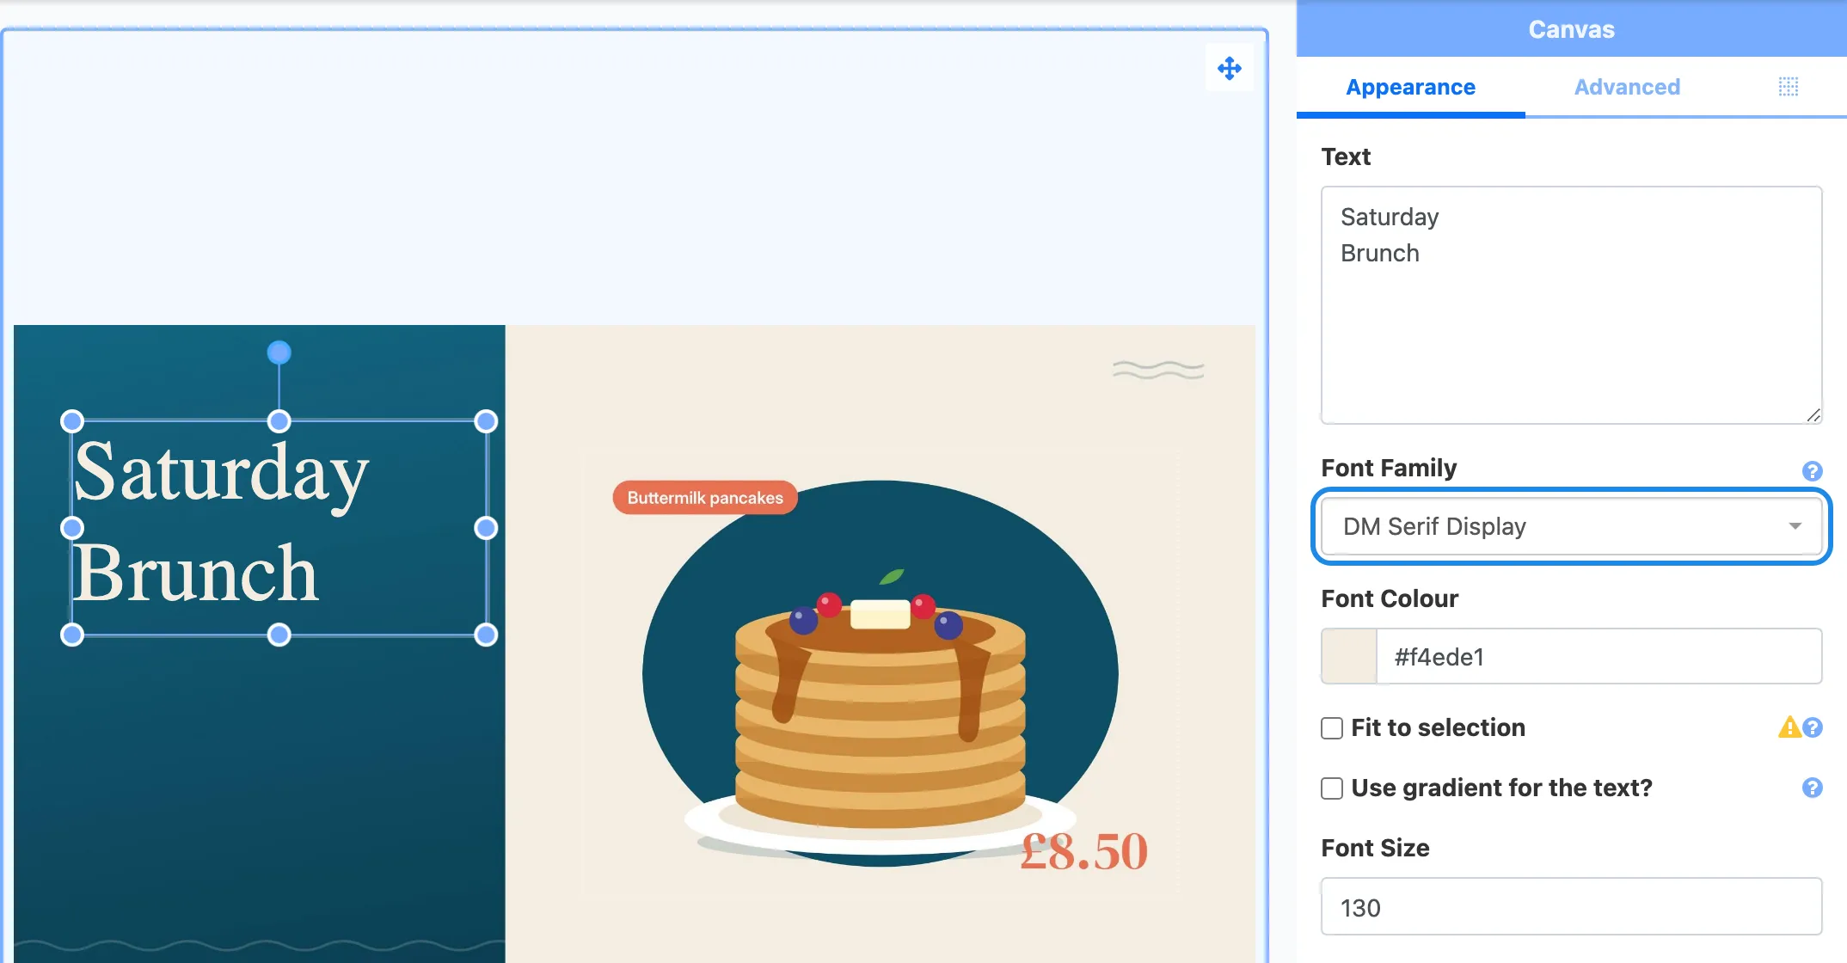Click the Font Family help icon
Viewport: 1847px width, 963px height.
click(1812, 470)
